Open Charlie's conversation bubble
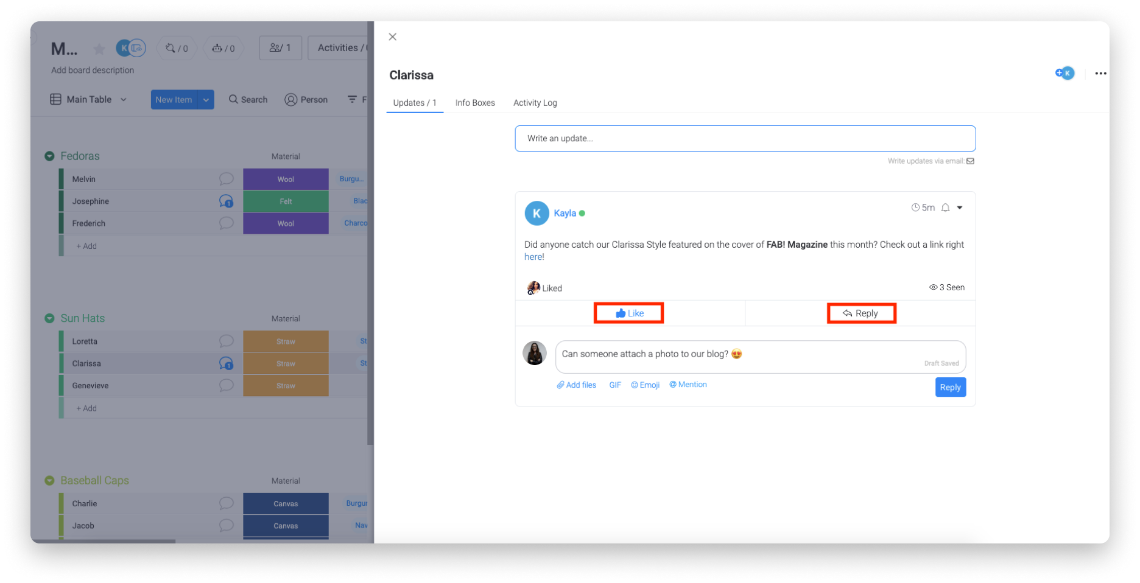The height and width of the screenshot is (583, 1140). 227,504
